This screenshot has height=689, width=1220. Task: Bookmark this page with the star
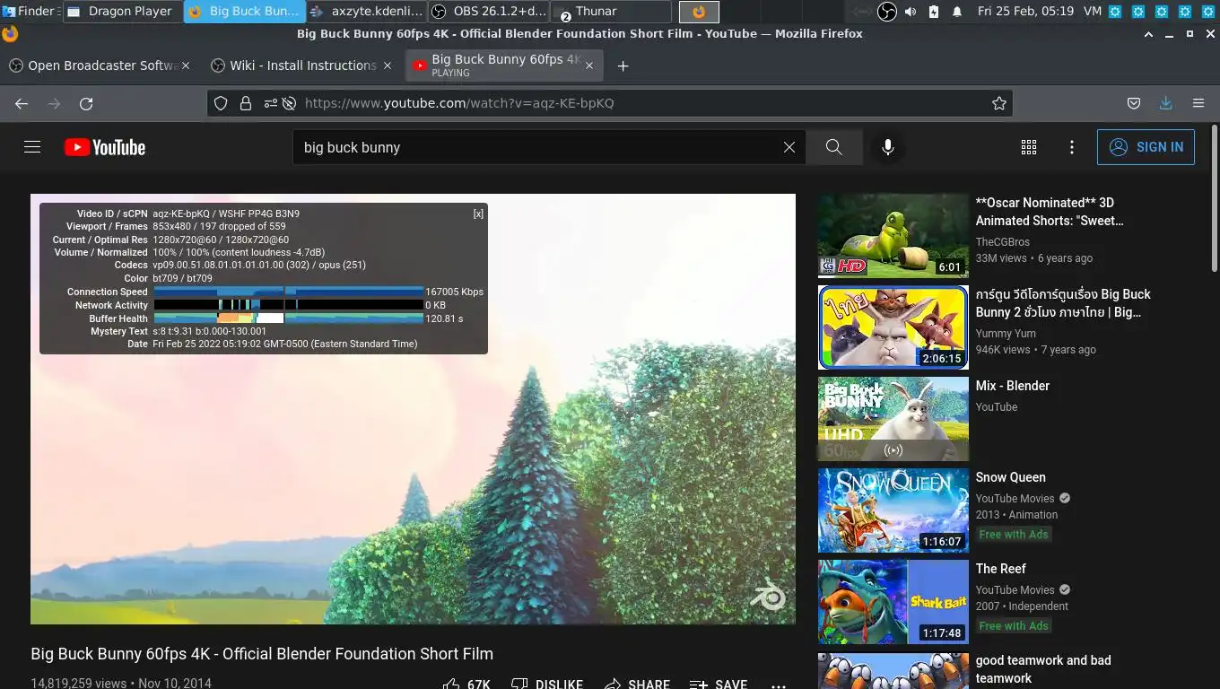[x=998, y=103]
